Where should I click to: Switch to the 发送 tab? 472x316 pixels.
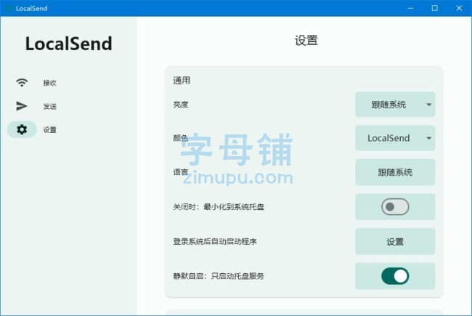[49, 106]
